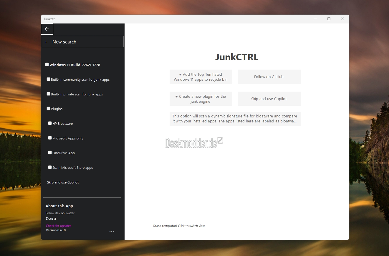The height and width of the screenshot is (256, 389).
Task: Click the JunkCTRL heading
Action: tap(237, 57)
